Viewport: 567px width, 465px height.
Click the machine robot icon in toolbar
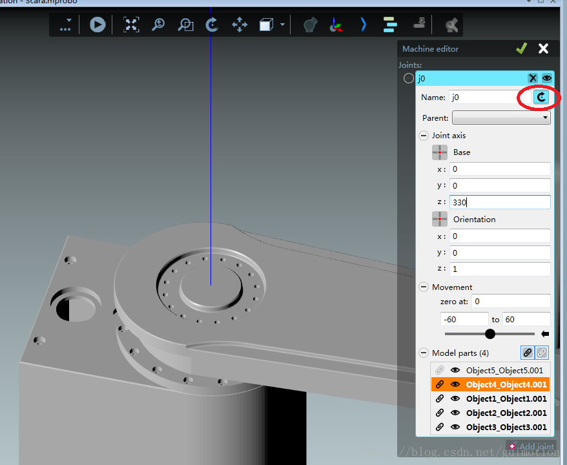point(310,25)
